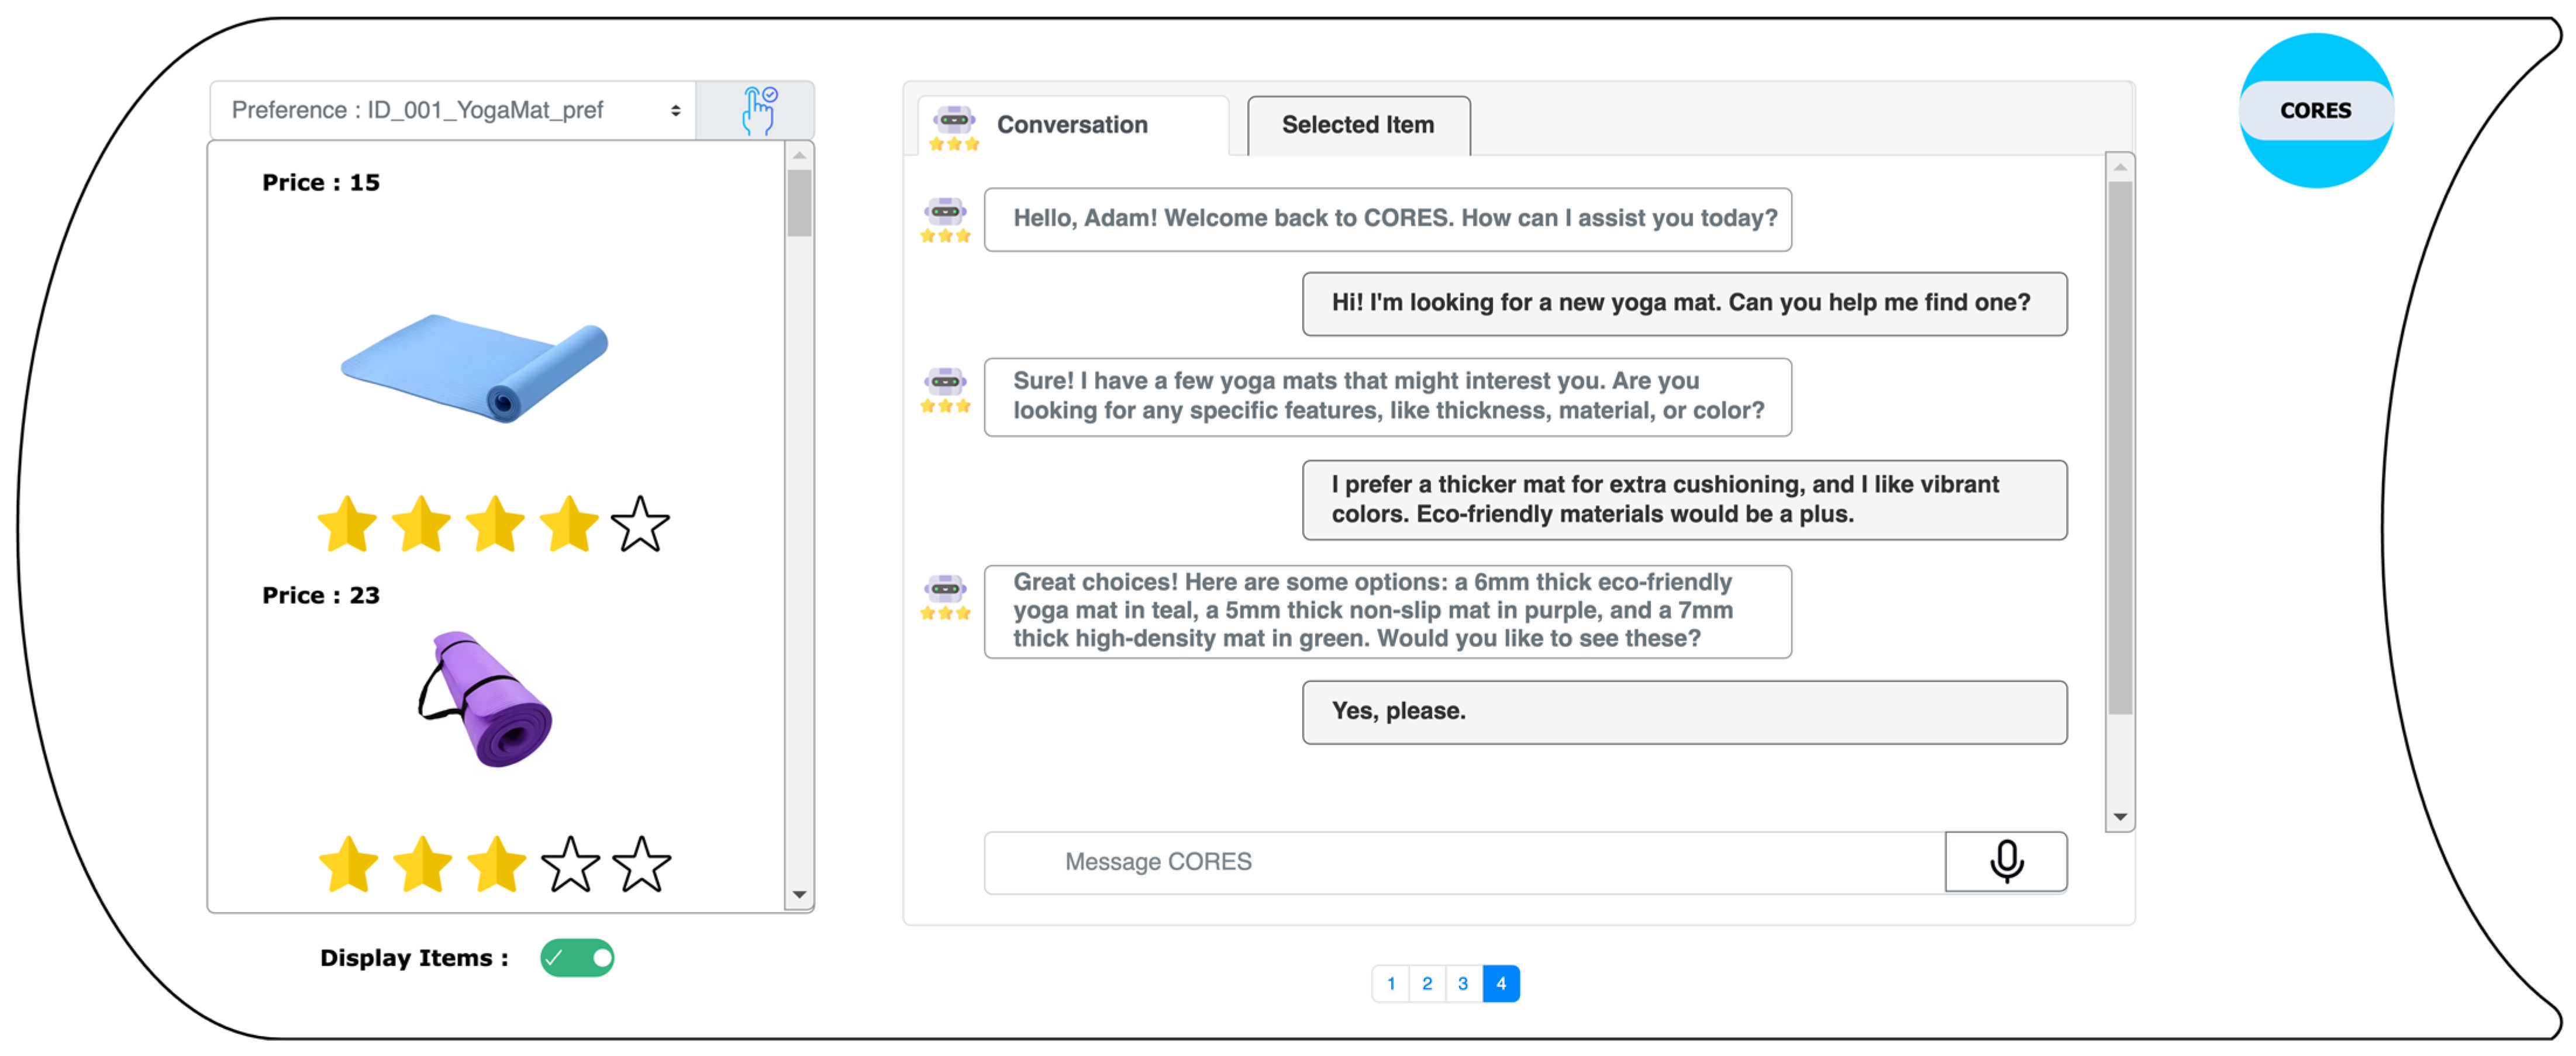Image resolution: width=2576 pixels, height=1056 pixels.
Task: Switch to the Conversation tab
Action: point(1072,125)
